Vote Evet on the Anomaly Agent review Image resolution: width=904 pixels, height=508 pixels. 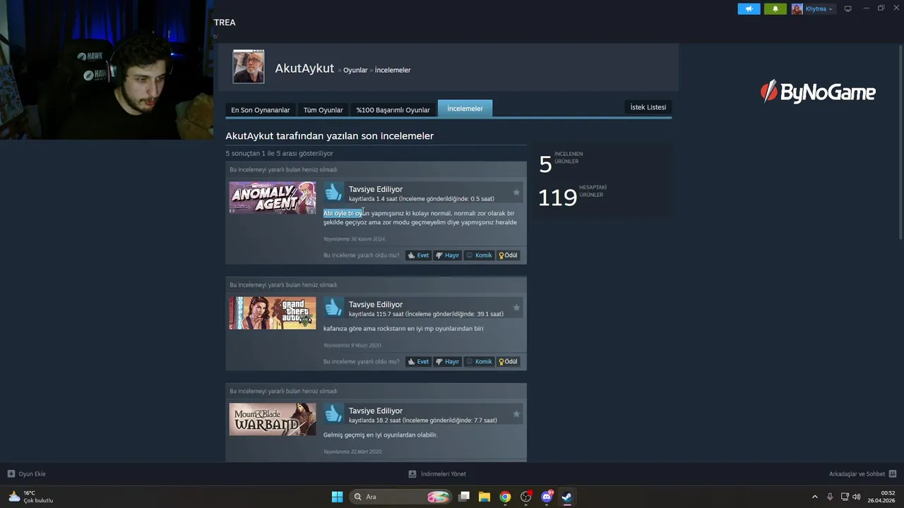click(418, 255)
